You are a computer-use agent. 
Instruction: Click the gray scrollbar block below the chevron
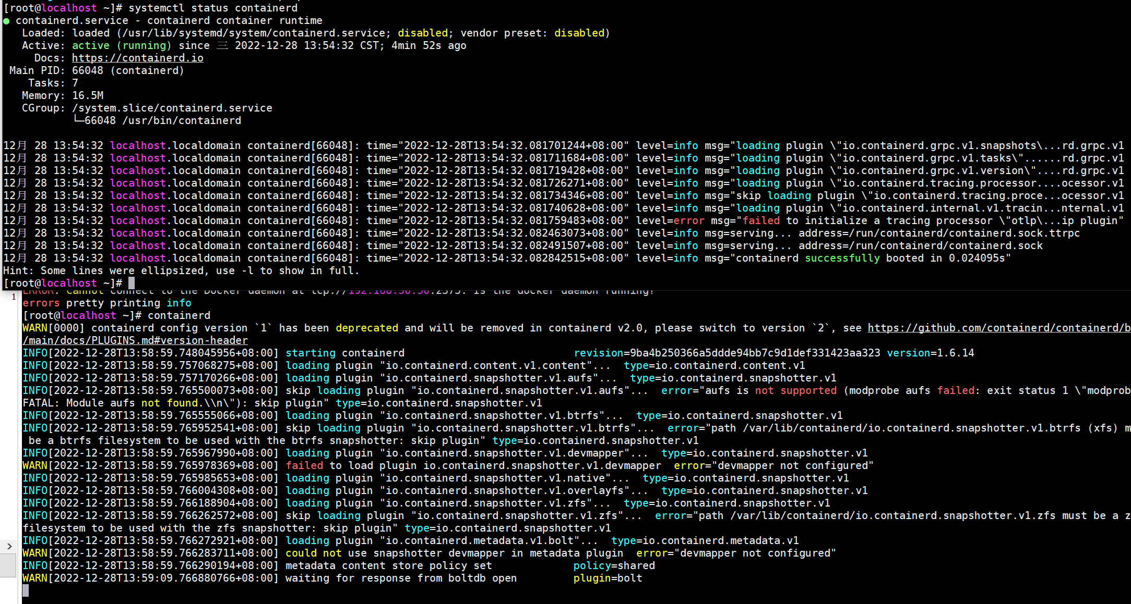tap(8, 565)
